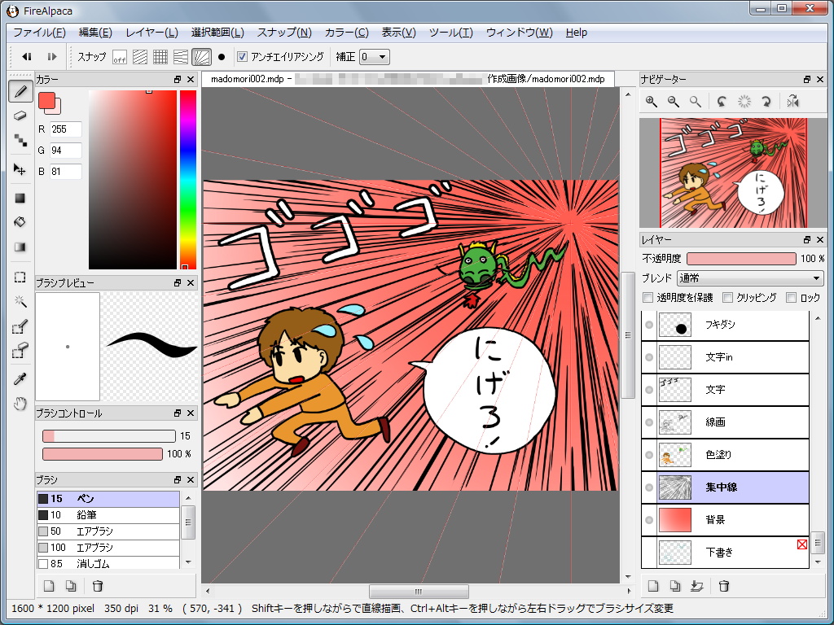Select the Magic Wand tool
Screen dimensions: 834x625
pos(20,301)
